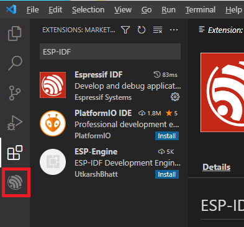Open the Search view in activity bar
The width and height of the screenshot is (244, 227).
click(x=15, y=63)
